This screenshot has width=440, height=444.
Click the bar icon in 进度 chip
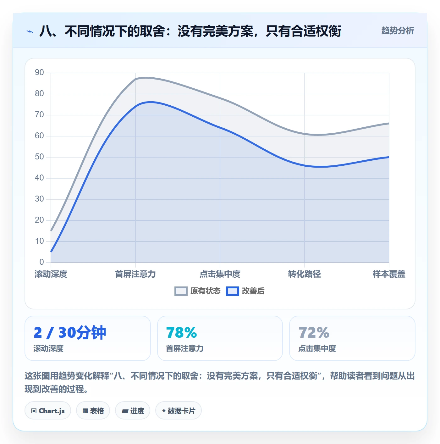[x=125, y=411]
